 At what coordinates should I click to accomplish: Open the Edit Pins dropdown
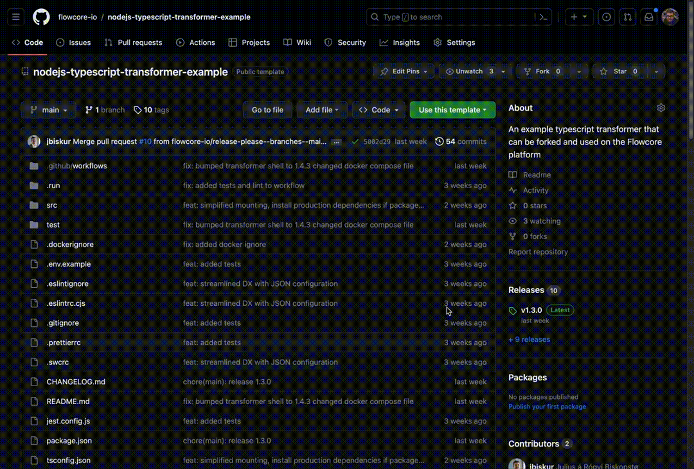click(x=404, y=71)
